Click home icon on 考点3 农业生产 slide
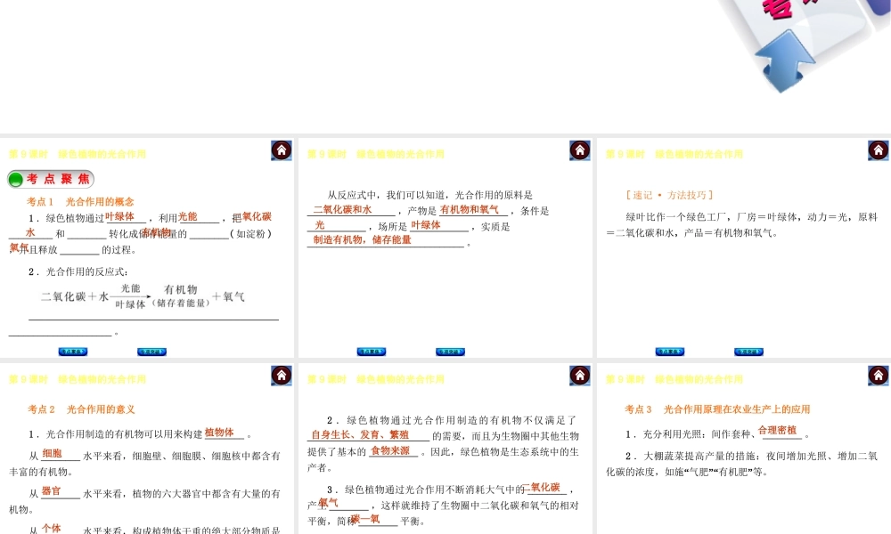 878,376
